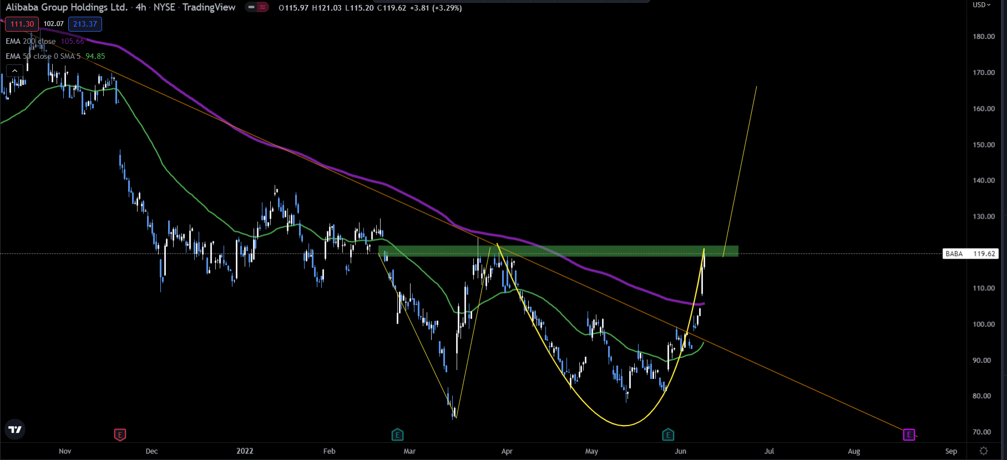
Task: Click the closing price C119.62
Action: tap(392, 8)
